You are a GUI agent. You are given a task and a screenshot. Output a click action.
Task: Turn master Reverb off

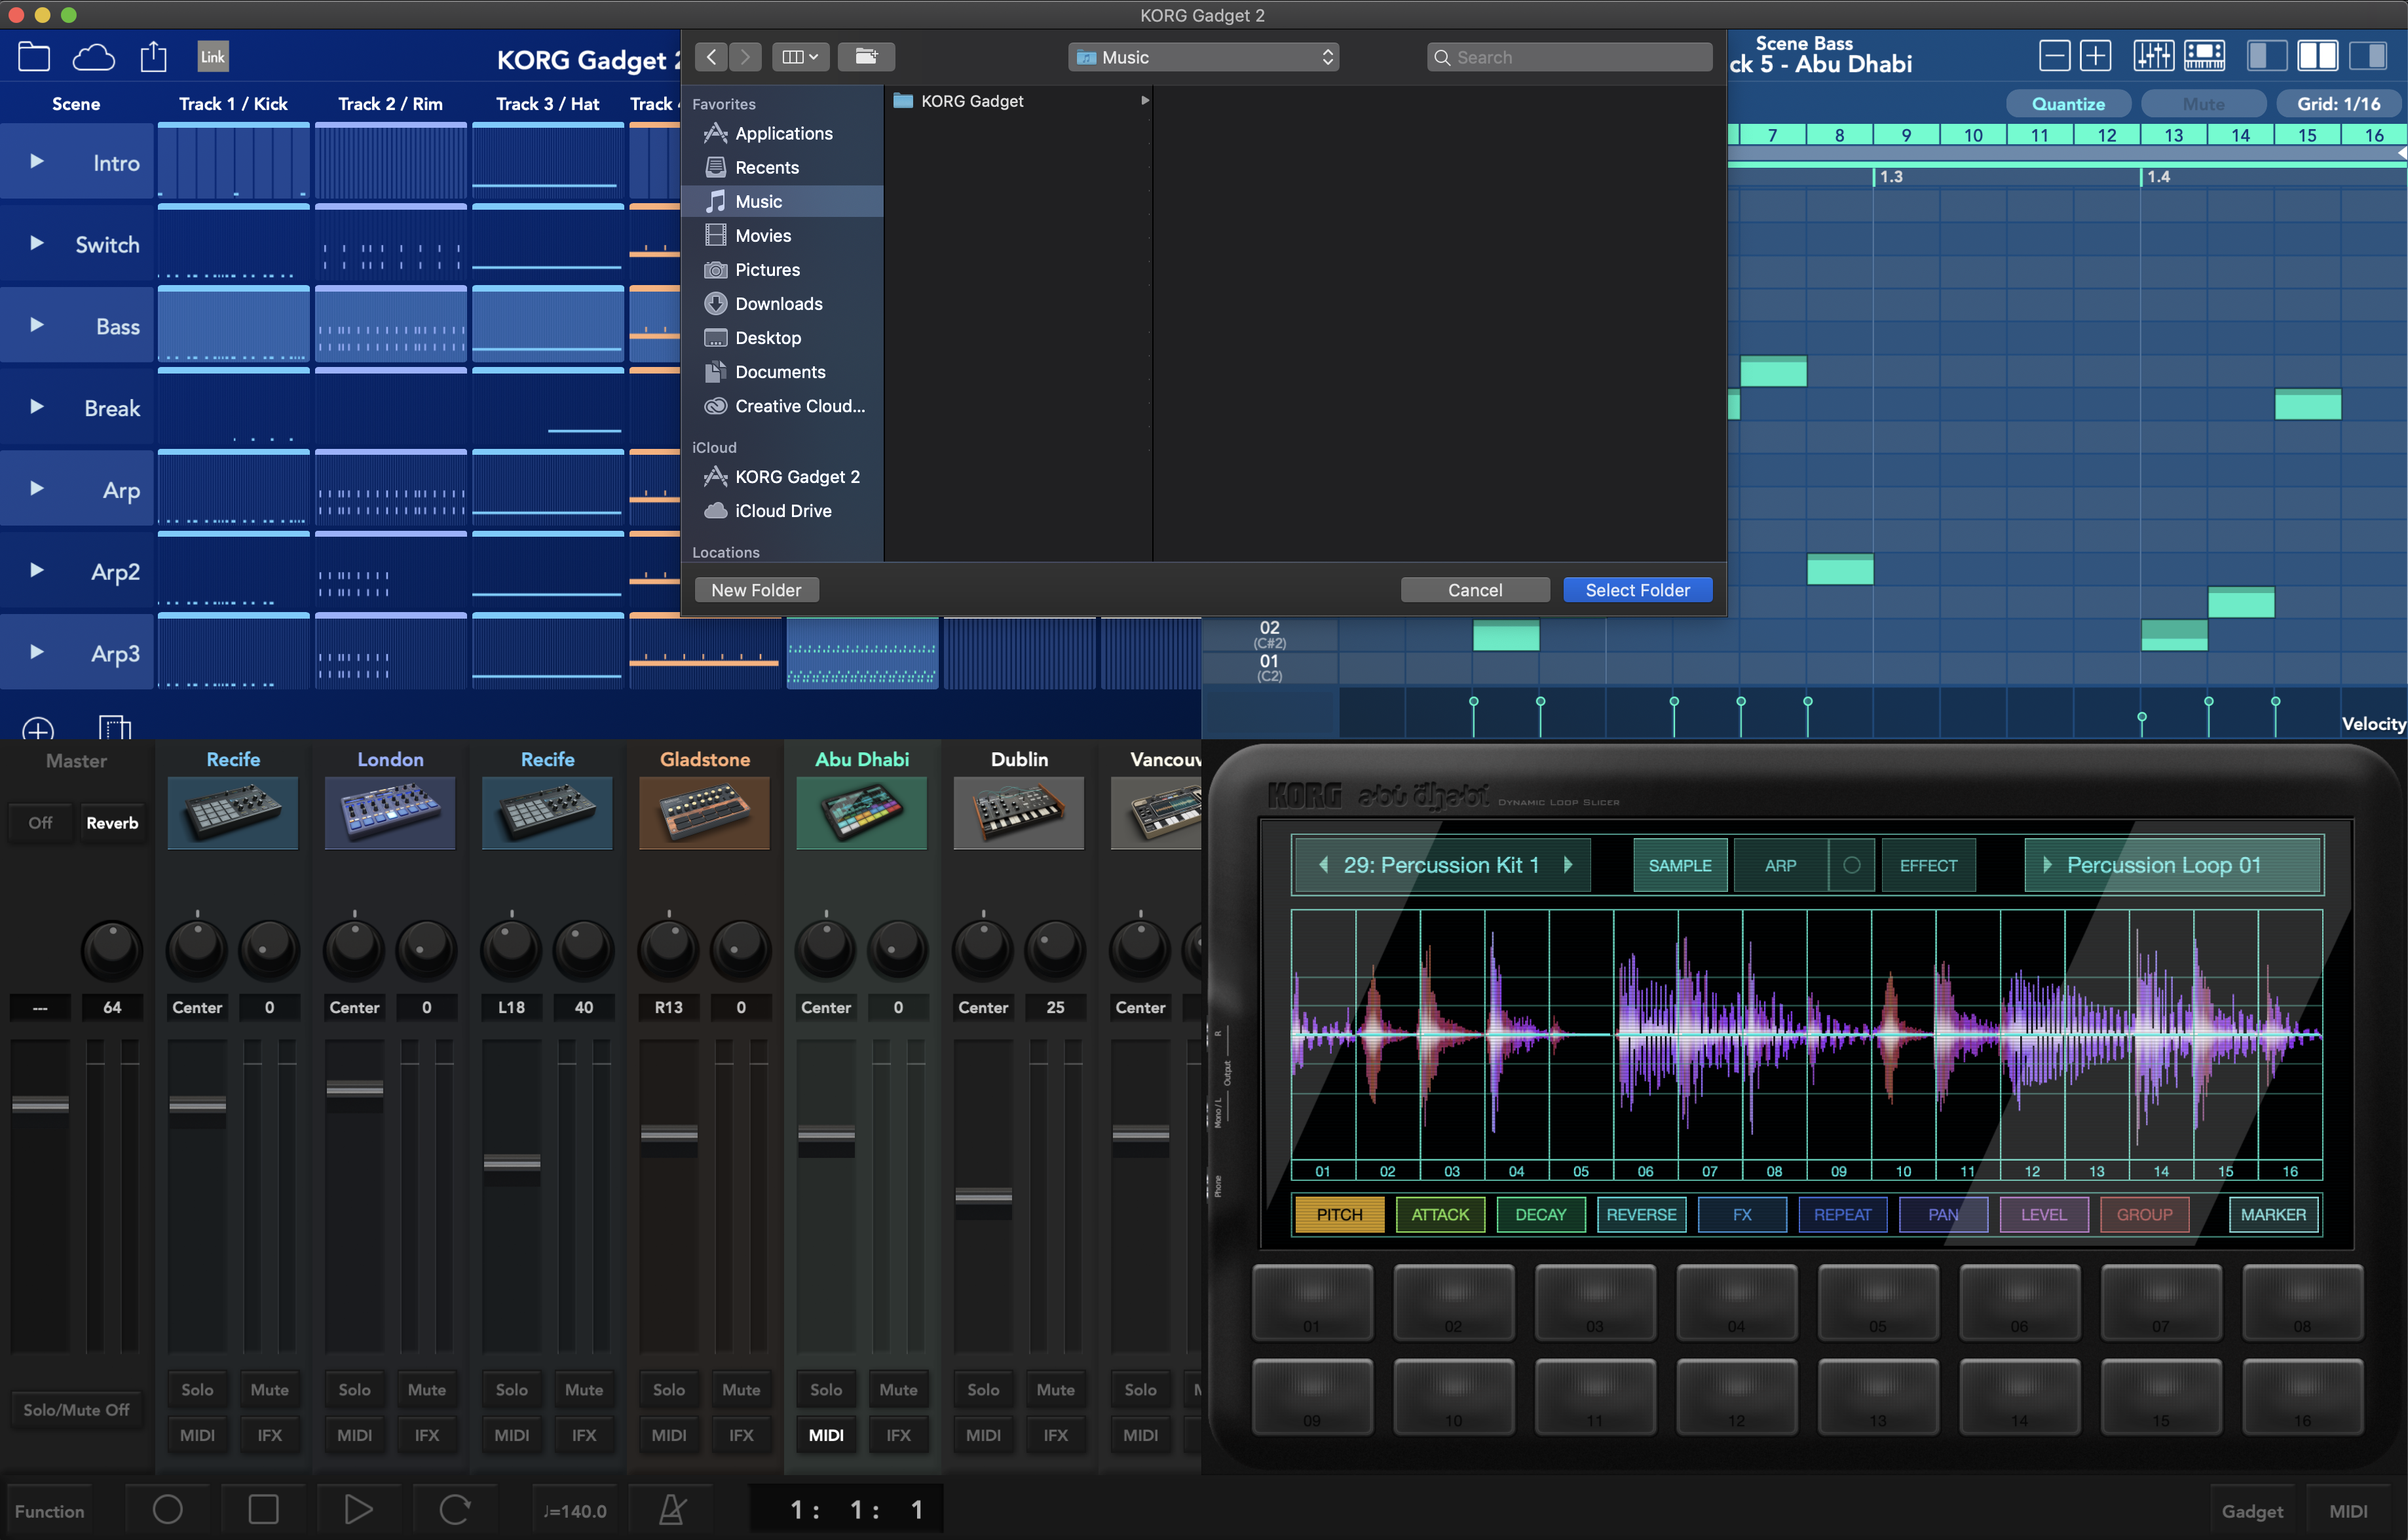click(40, 822)
